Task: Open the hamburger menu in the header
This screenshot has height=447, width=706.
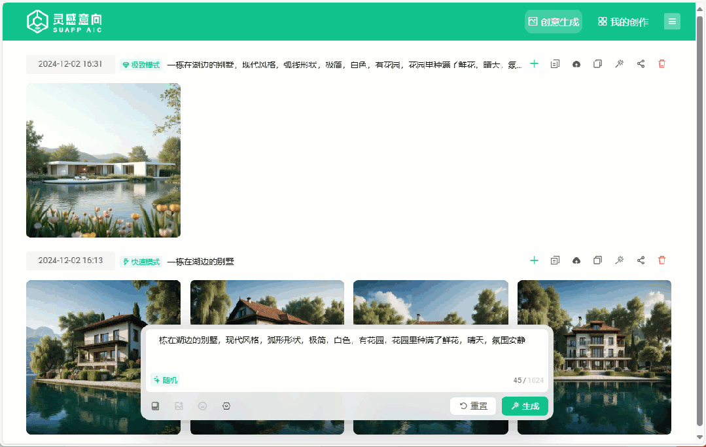Action: click(672, 22)
